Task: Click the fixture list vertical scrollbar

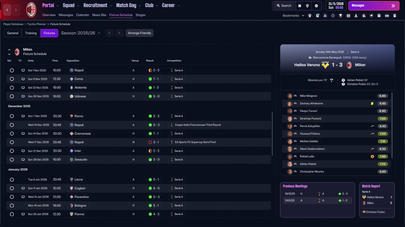Action: [x=272, y=134]
